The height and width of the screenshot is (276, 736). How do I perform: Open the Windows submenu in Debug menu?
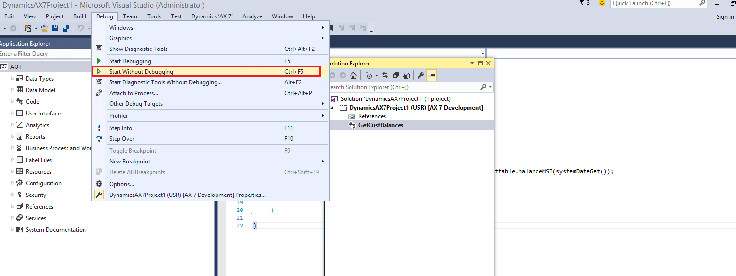click(121, 28)
